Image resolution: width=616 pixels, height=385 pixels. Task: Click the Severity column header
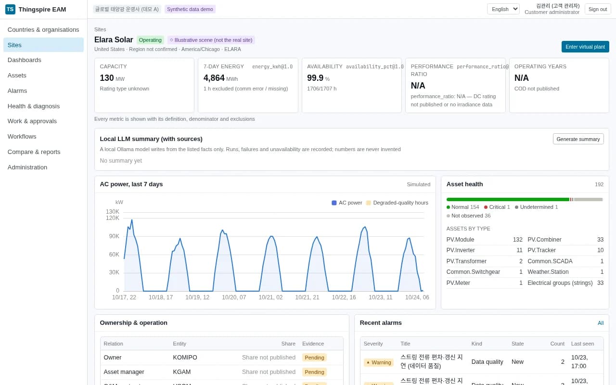click(373, 344)
